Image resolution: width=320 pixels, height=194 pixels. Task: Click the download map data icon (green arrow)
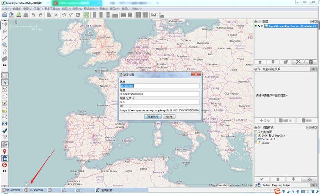point(19,15)
